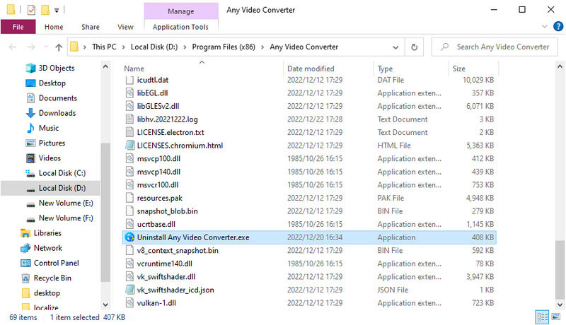Expand chevron after Program Files (x86) breadcrumb
566x325 pixels.
click(x=262, y=47)
